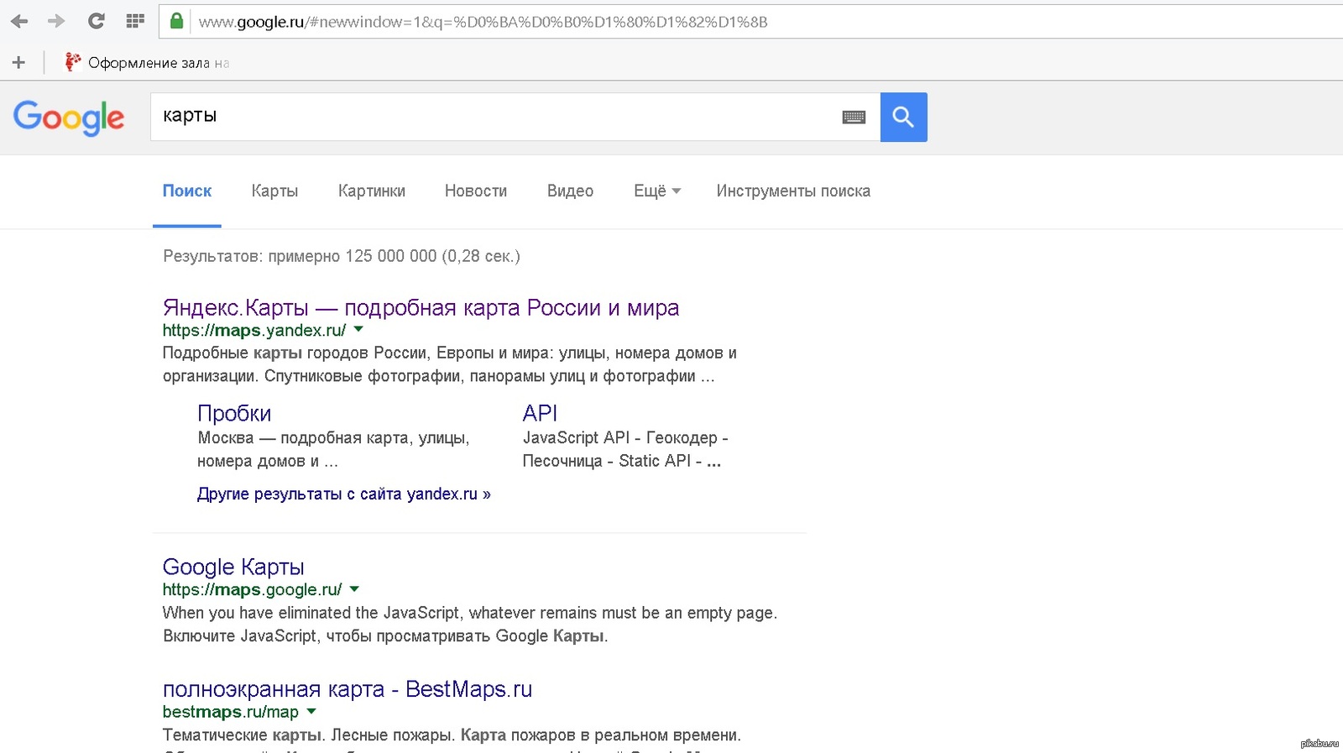1343x753 pixels.
Task: Click the green padlock security icon
Action: 176,21
